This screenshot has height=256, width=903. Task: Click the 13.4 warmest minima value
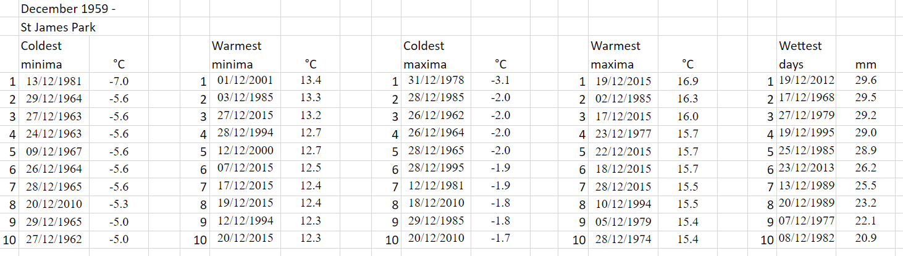pos(310,81)
